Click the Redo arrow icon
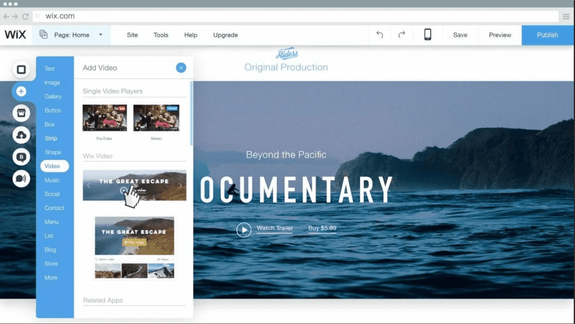Viewport: 575px width, 324px height. pos(402,35)
